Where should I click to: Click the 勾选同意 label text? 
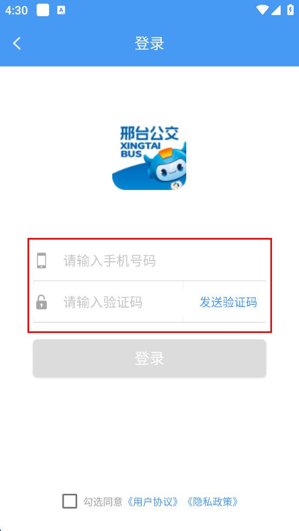pos(103,501)
